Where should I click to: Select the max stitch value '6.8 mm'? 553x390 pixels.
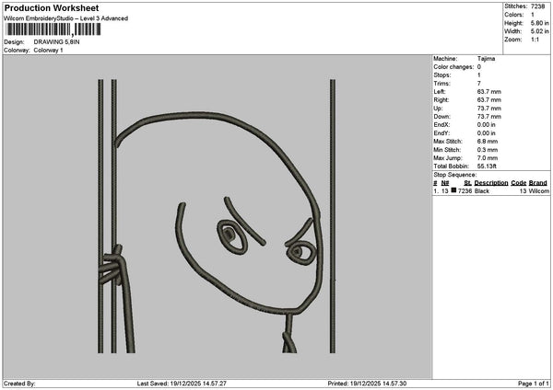pos(488,142)
